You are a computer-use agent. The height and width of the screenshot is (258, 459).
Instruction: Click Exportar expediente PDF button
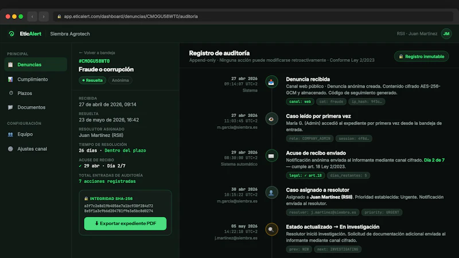(x=125, y=224)
